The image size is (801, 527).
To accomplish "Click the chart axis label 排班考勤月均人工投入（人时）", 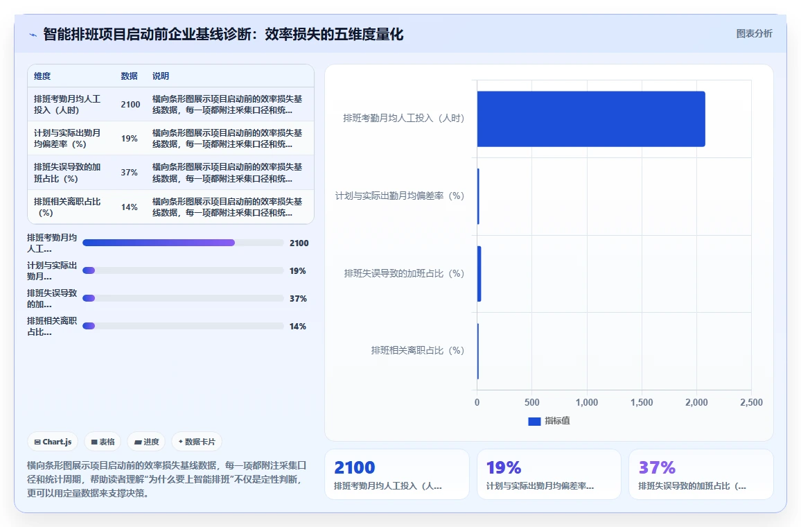I will (403, 119).
